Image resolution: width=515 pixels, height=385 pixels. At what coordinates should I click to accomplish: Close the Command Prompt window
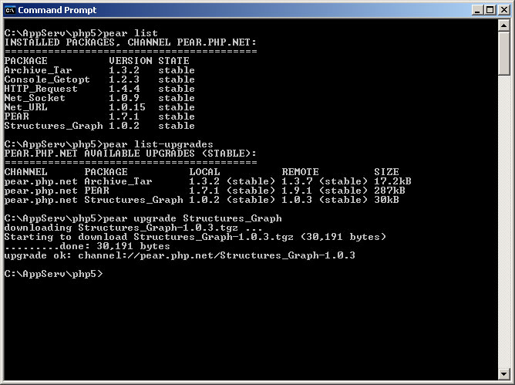coord(504,10)
